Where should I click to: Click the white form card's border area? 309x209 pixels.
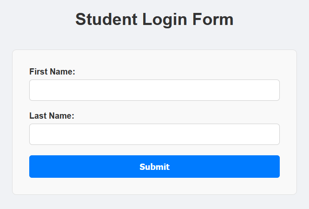(13, 125)
